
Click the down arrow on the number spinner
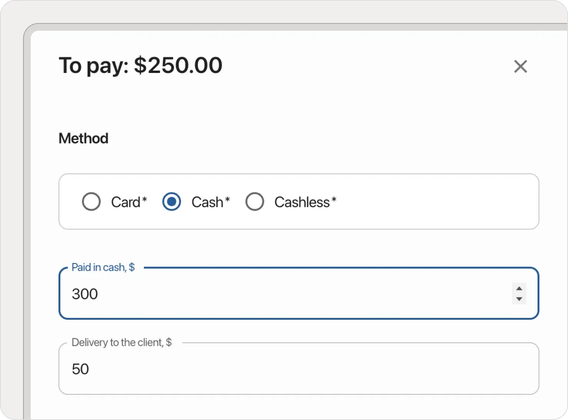click(519, 299)
